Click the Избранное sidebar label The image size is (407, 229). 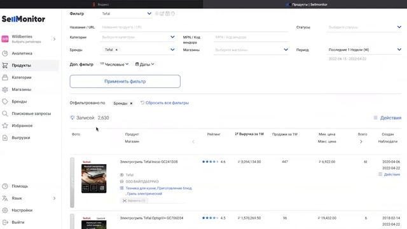click(x=22, y=126)
